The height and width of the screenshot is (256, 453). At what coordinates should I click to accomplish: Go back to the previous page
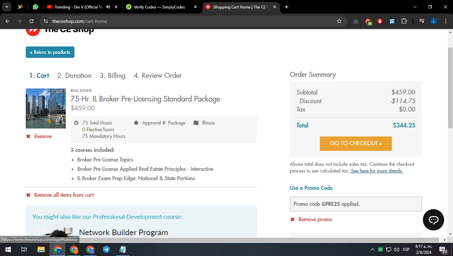(8, 21)
